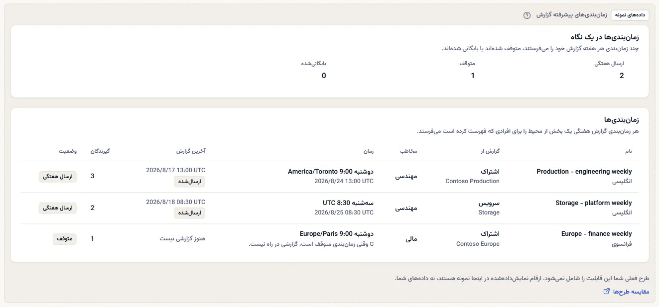659x307 pixels.
Task: Click the فرانسوی language label
Action: coord(622,244)
